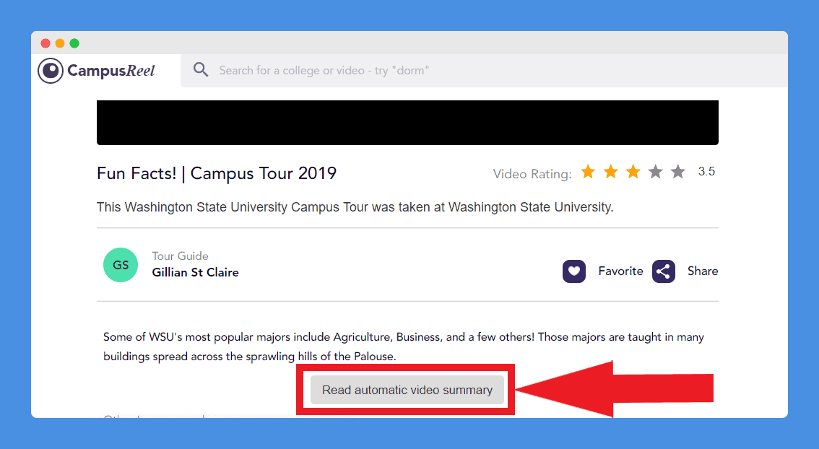The width and height of the screenshot is (819, 449).
Task: Rate video with first star
Action: [x=588, y=171]
